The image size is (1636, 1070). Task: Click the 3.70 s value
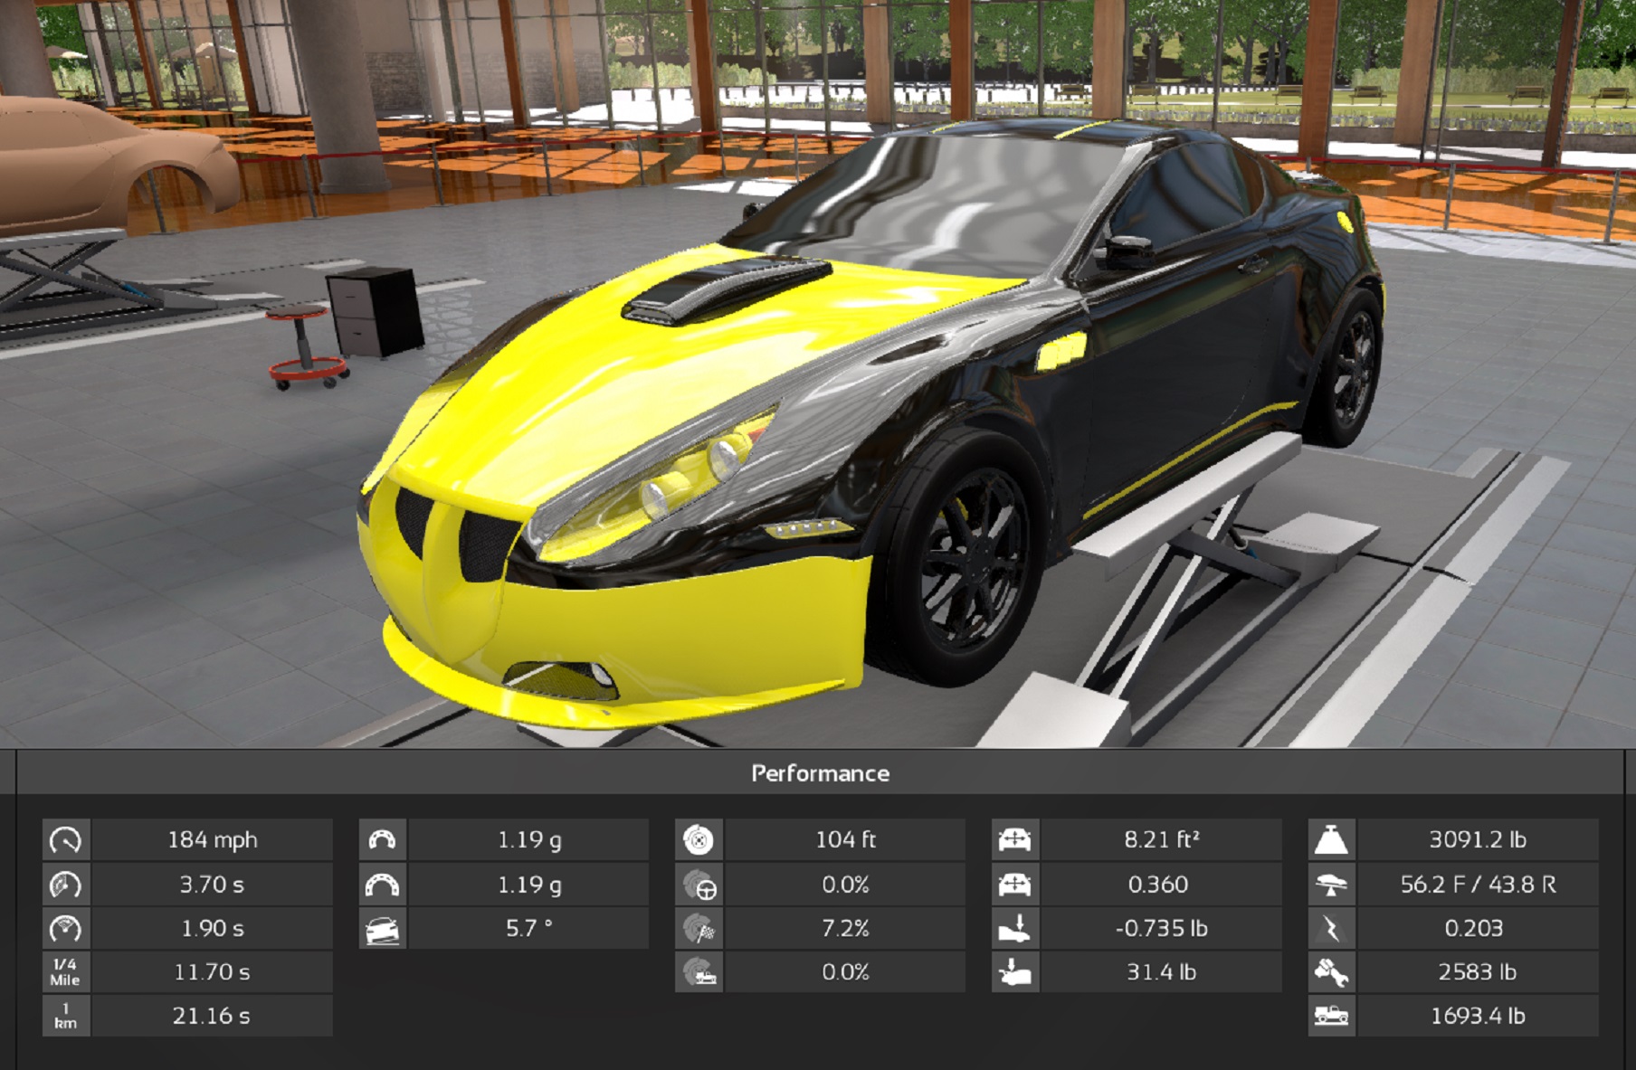tap(212, 885)
